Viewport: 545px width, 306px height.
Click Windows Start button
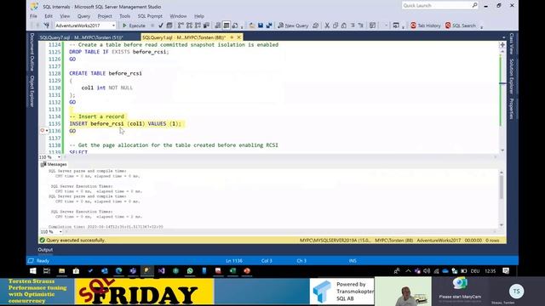(x=33, y=271)
